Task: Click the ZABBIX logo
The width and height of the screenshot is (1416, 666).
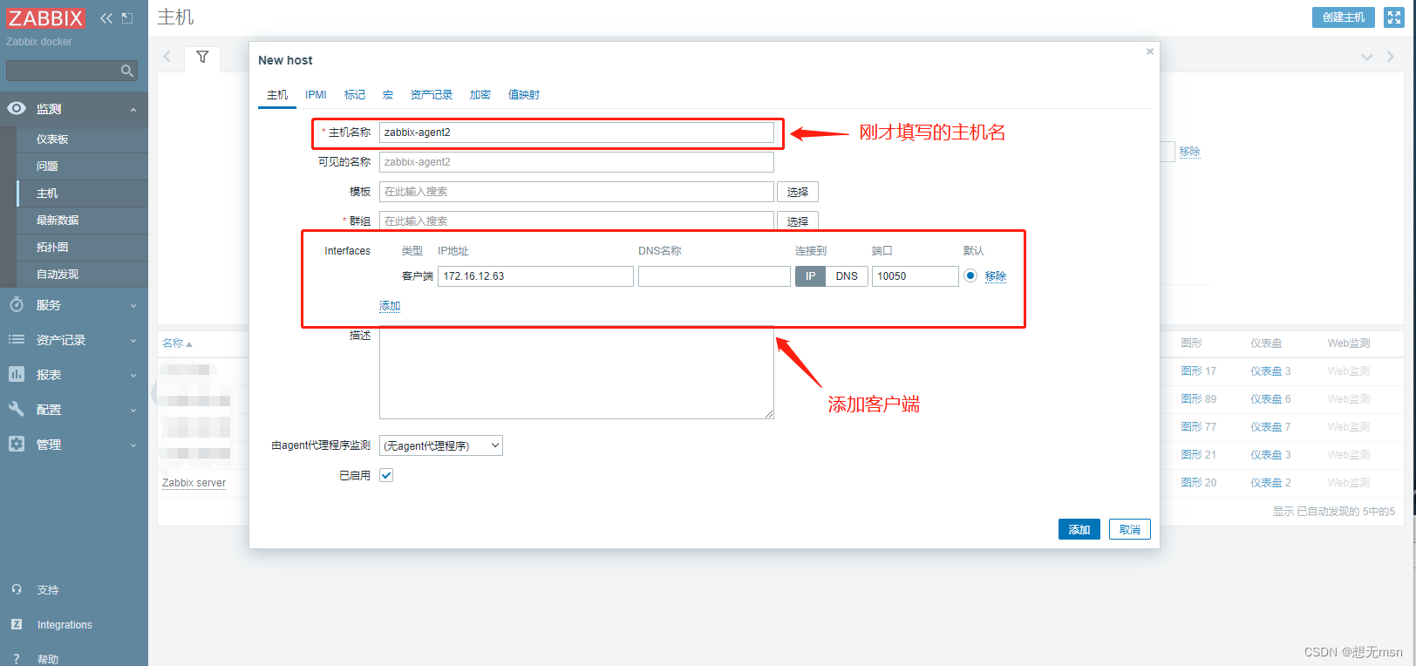Action: point(45,18)
